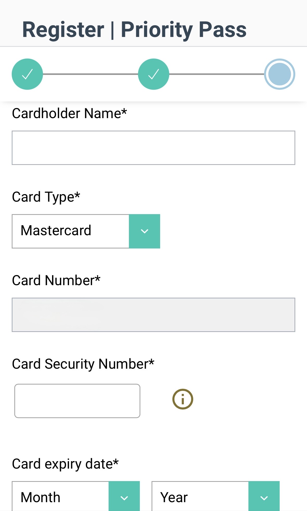
Task: Click the blue current step circle
Action: [280, 74]
